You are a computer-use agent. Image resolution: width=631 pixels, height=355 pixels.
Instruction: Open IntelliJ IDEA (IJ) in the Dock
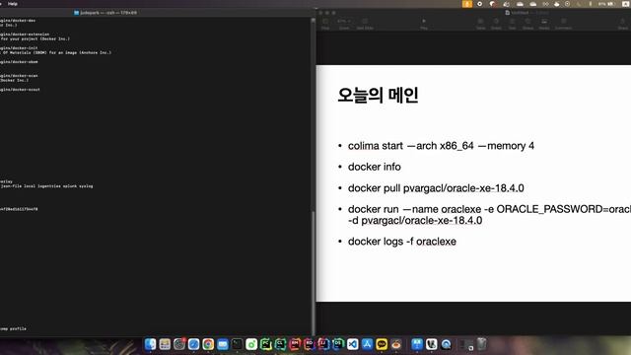(x=323, y=344)
